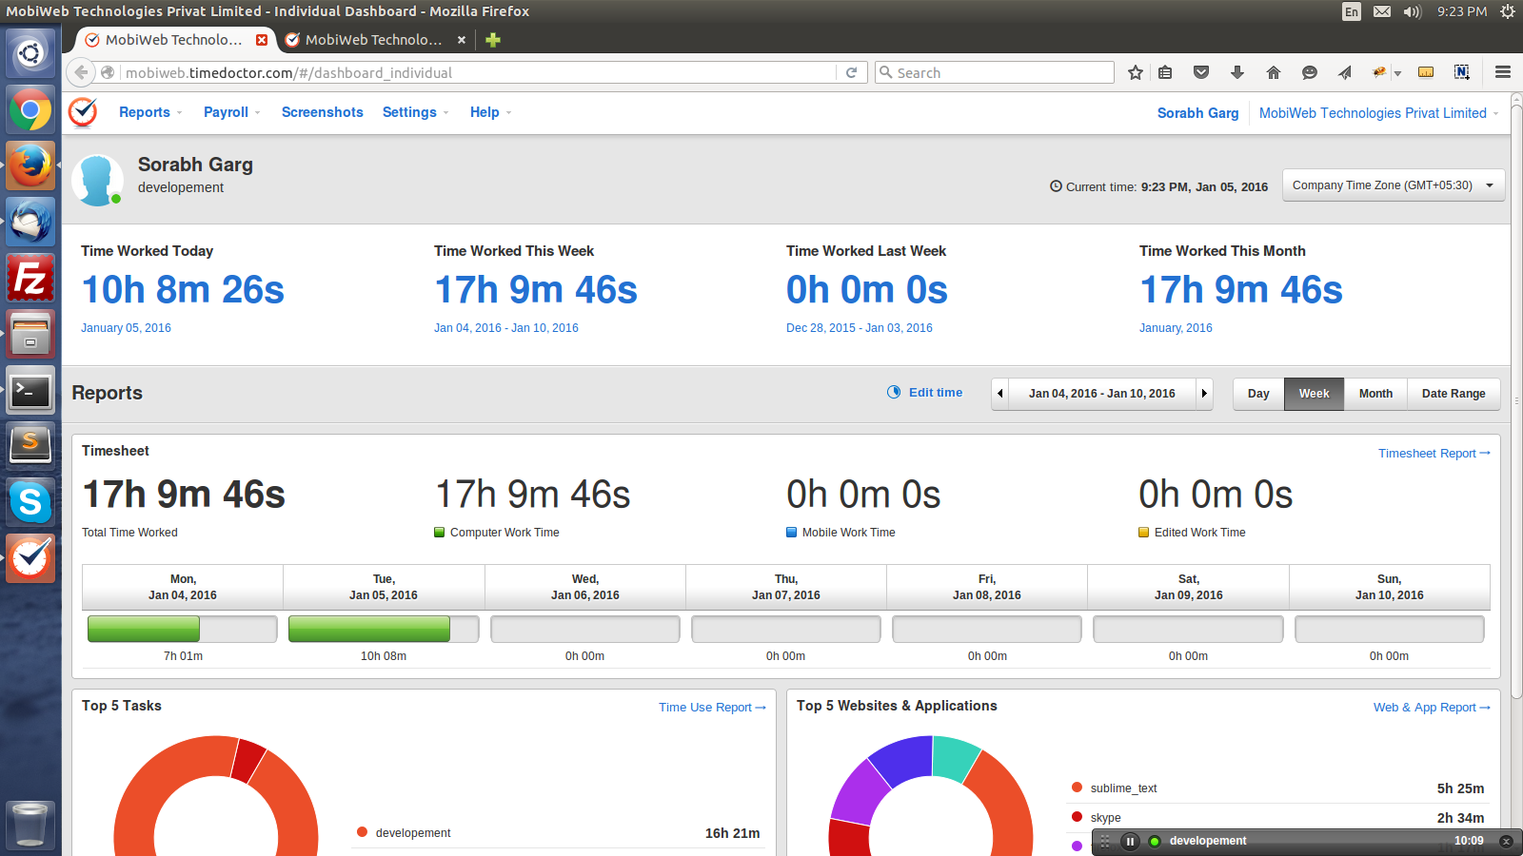Pause the Time Doctor timer widget
This screenshot has height=856, width=1523.
tap(1130, 841)
